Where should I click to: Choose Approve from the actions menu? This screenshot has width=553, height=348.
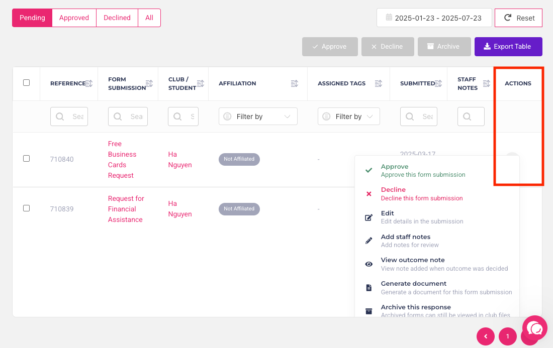pyautogui.click(x=437, y=170)
